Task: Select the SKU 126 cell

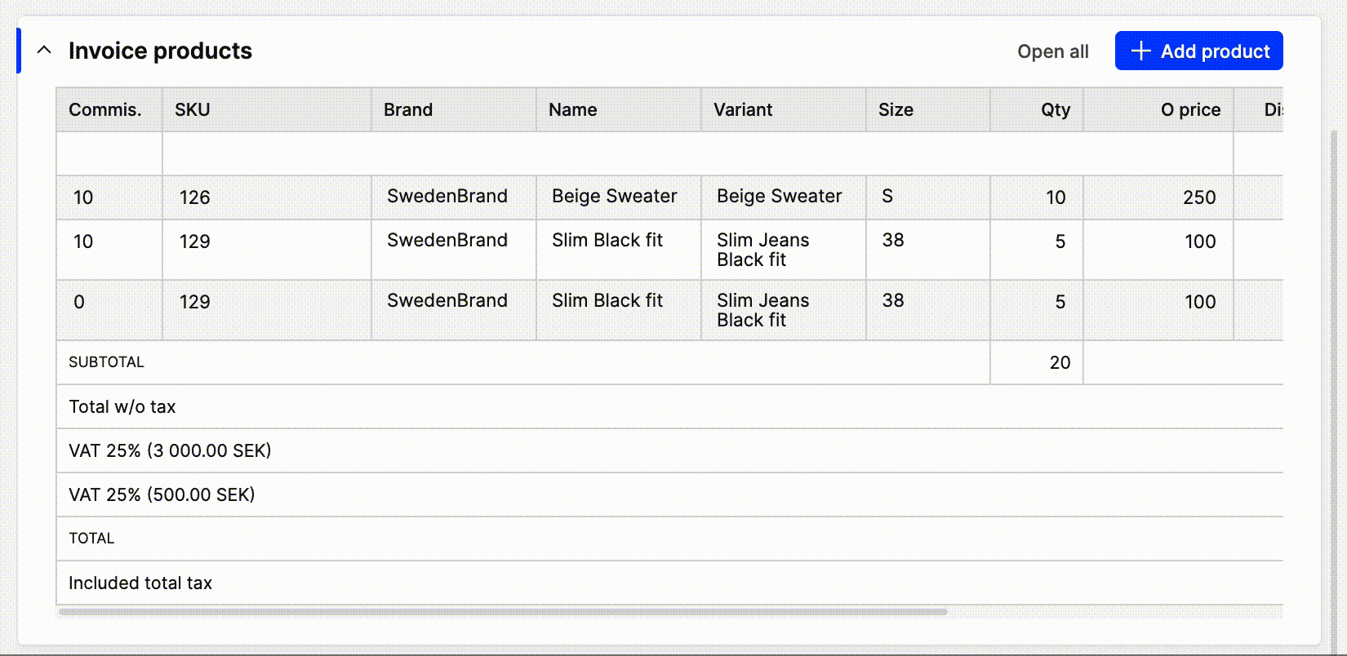Action: (x=195, y=197)
